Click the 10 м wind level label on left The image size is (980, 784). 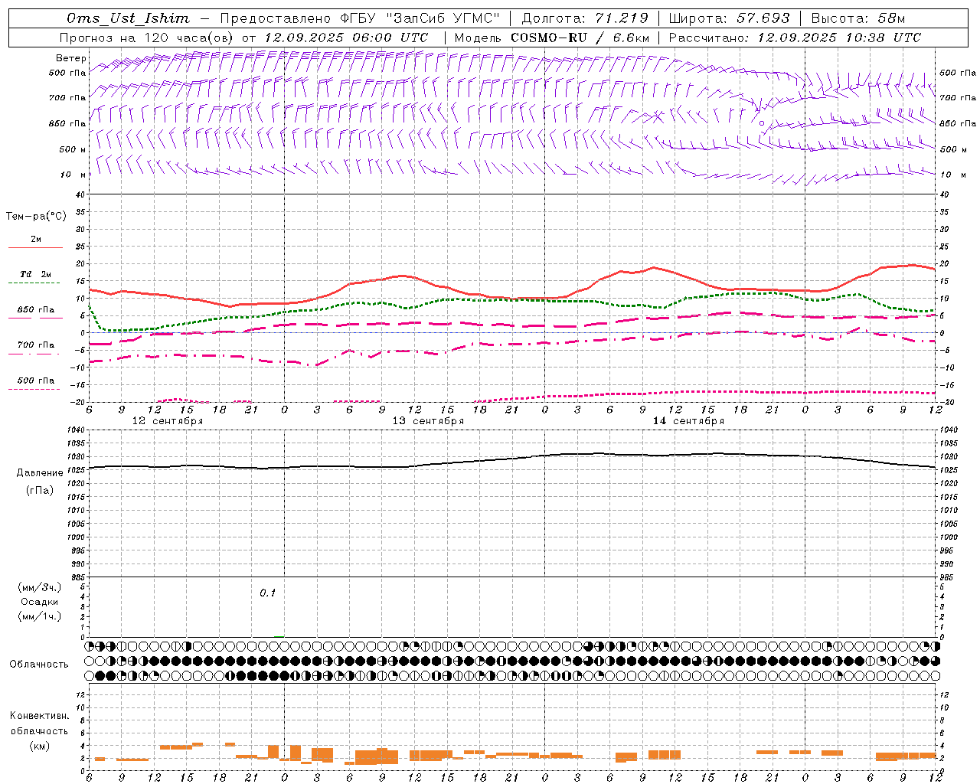click(73, 175)
